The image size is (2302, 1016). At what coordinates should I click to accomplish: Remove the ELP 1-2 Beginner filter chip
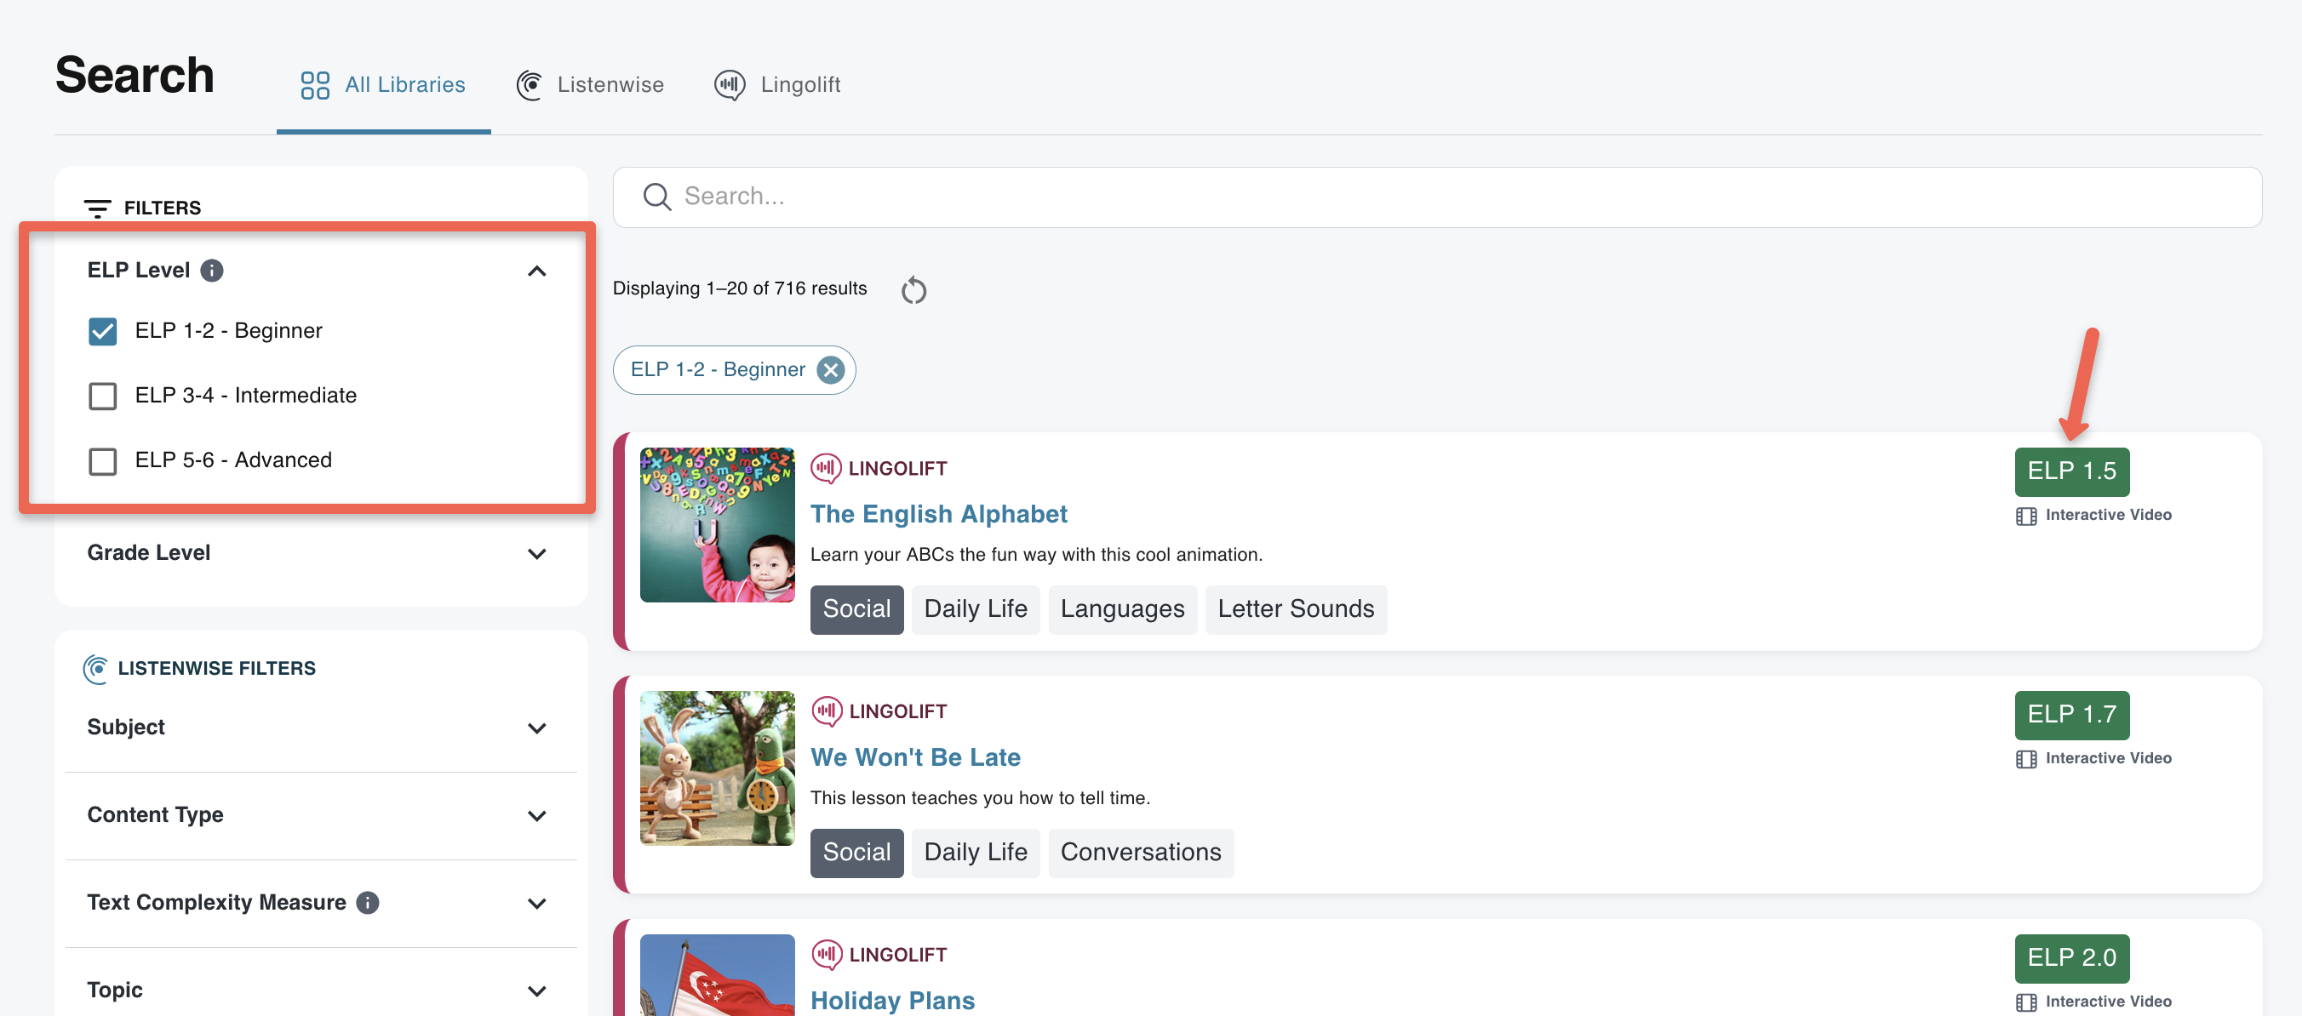(x=830, y=369)
